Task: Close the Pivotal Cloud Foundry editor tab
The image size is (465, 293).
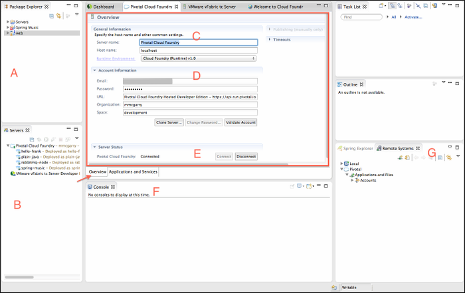Action: coord(177,7)
